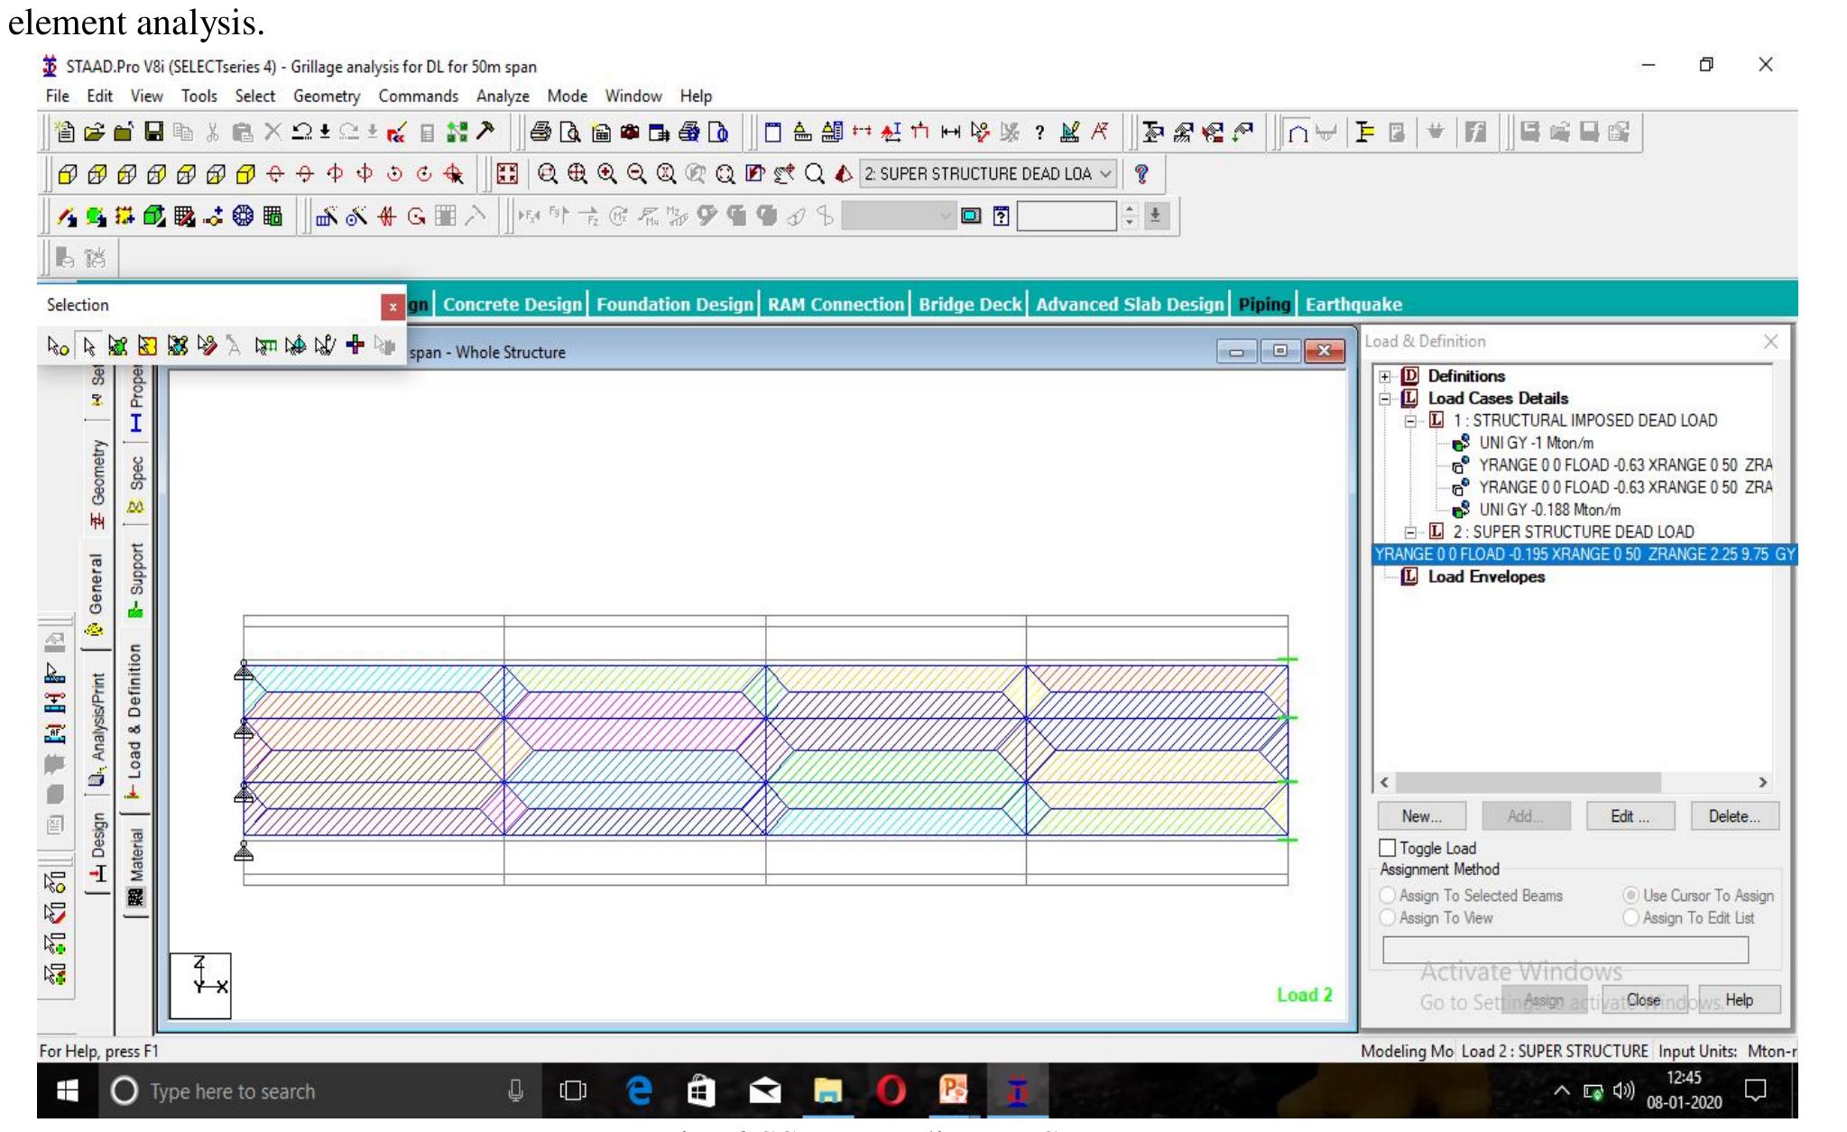
Task: Select the Insert Node tool
Action: click(356, 345)
